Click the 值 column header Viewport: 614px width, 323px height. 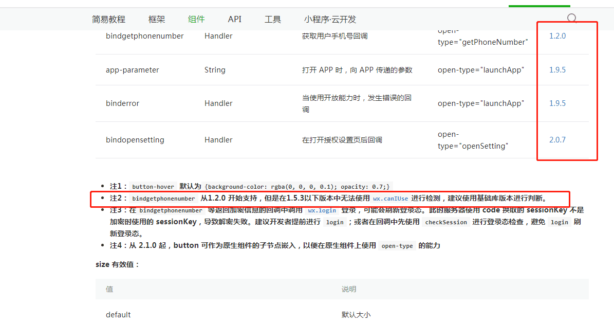[x=109, y=289]
